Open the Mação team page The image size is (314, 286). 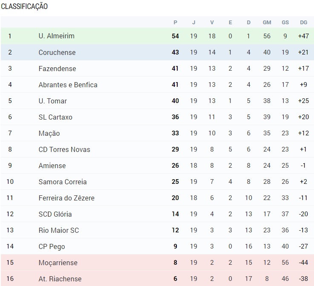(x=49, y=133)
